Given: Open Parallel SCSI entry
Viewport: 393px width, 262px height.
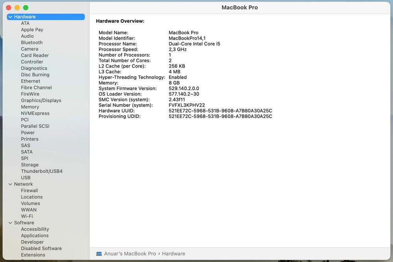Looking at the screenshot, I should [x=35, y=126].
